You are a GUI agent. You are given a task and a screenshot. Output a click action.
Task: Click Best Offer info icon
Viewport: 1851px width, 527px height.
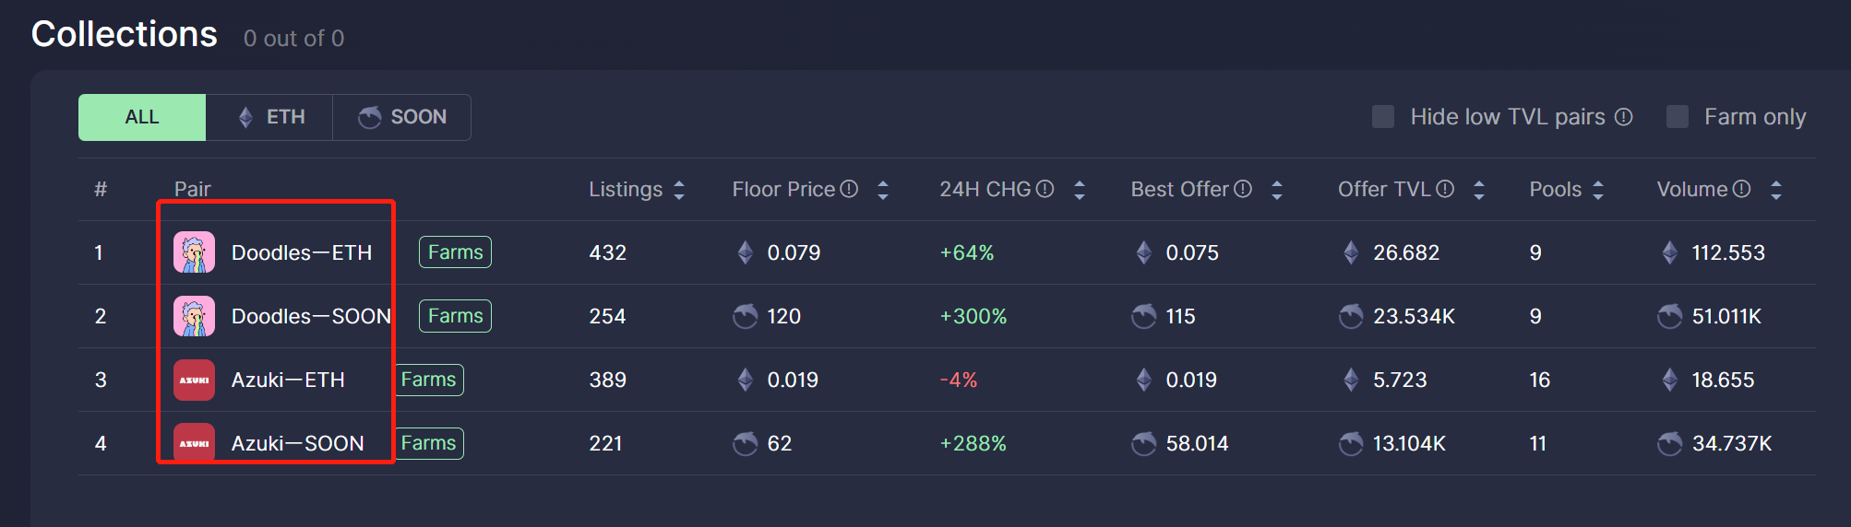pos(1243,189)
